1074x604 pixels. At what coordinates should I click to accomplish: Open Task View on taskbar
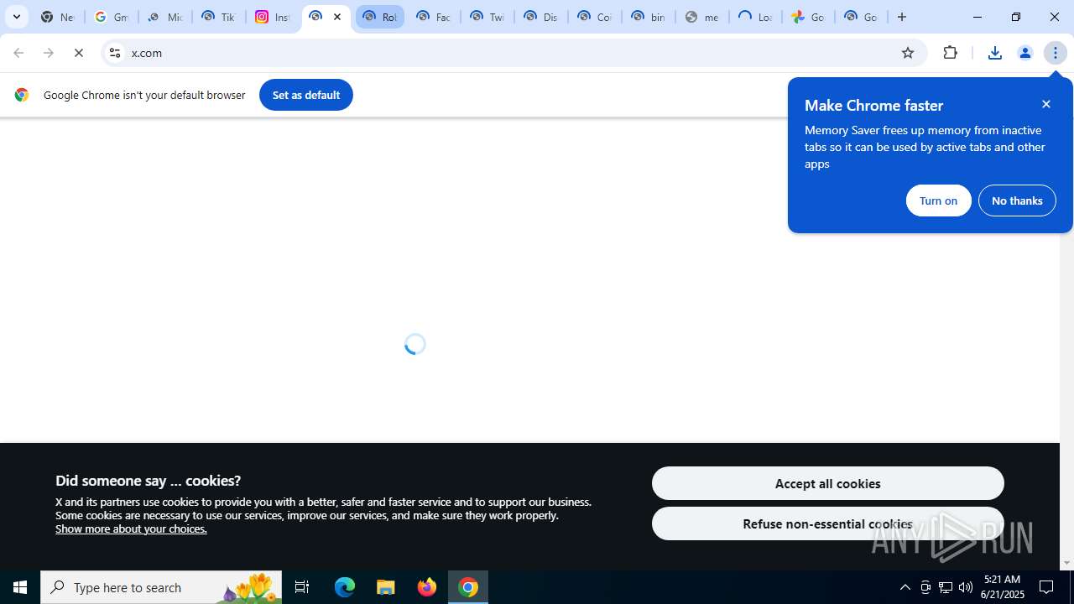click(302, 587)
